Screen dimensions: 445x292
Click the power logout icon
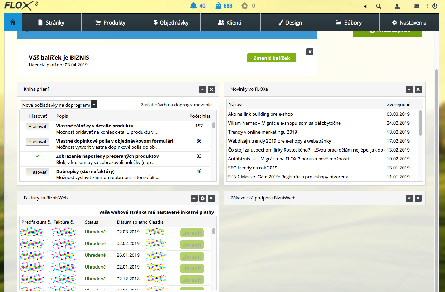tap(435, 6)
